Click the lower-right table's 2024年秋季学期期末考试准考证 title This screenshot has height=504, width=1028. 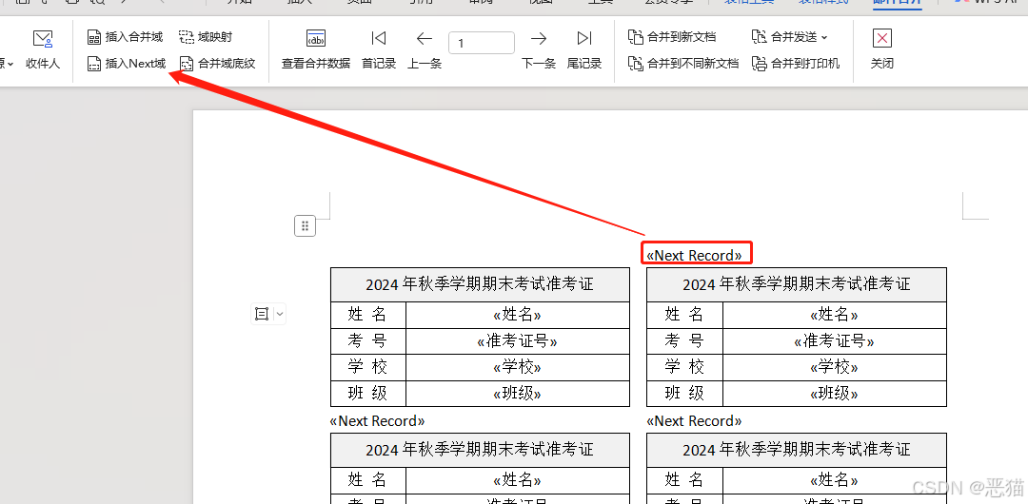[797, 450]
